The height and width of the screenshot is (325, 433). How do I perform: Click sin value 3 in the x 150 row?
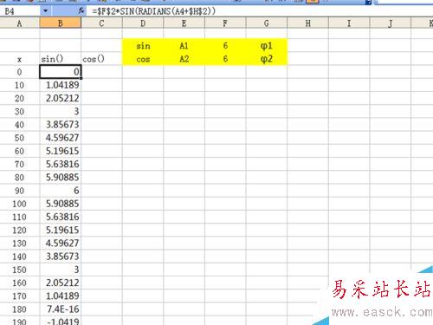click(x=61, y=270)
